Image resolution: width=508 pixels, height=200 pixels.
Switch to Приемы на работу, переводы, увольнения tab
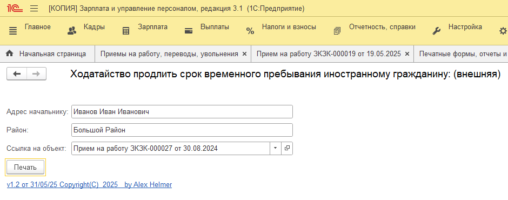click(170, 54)
